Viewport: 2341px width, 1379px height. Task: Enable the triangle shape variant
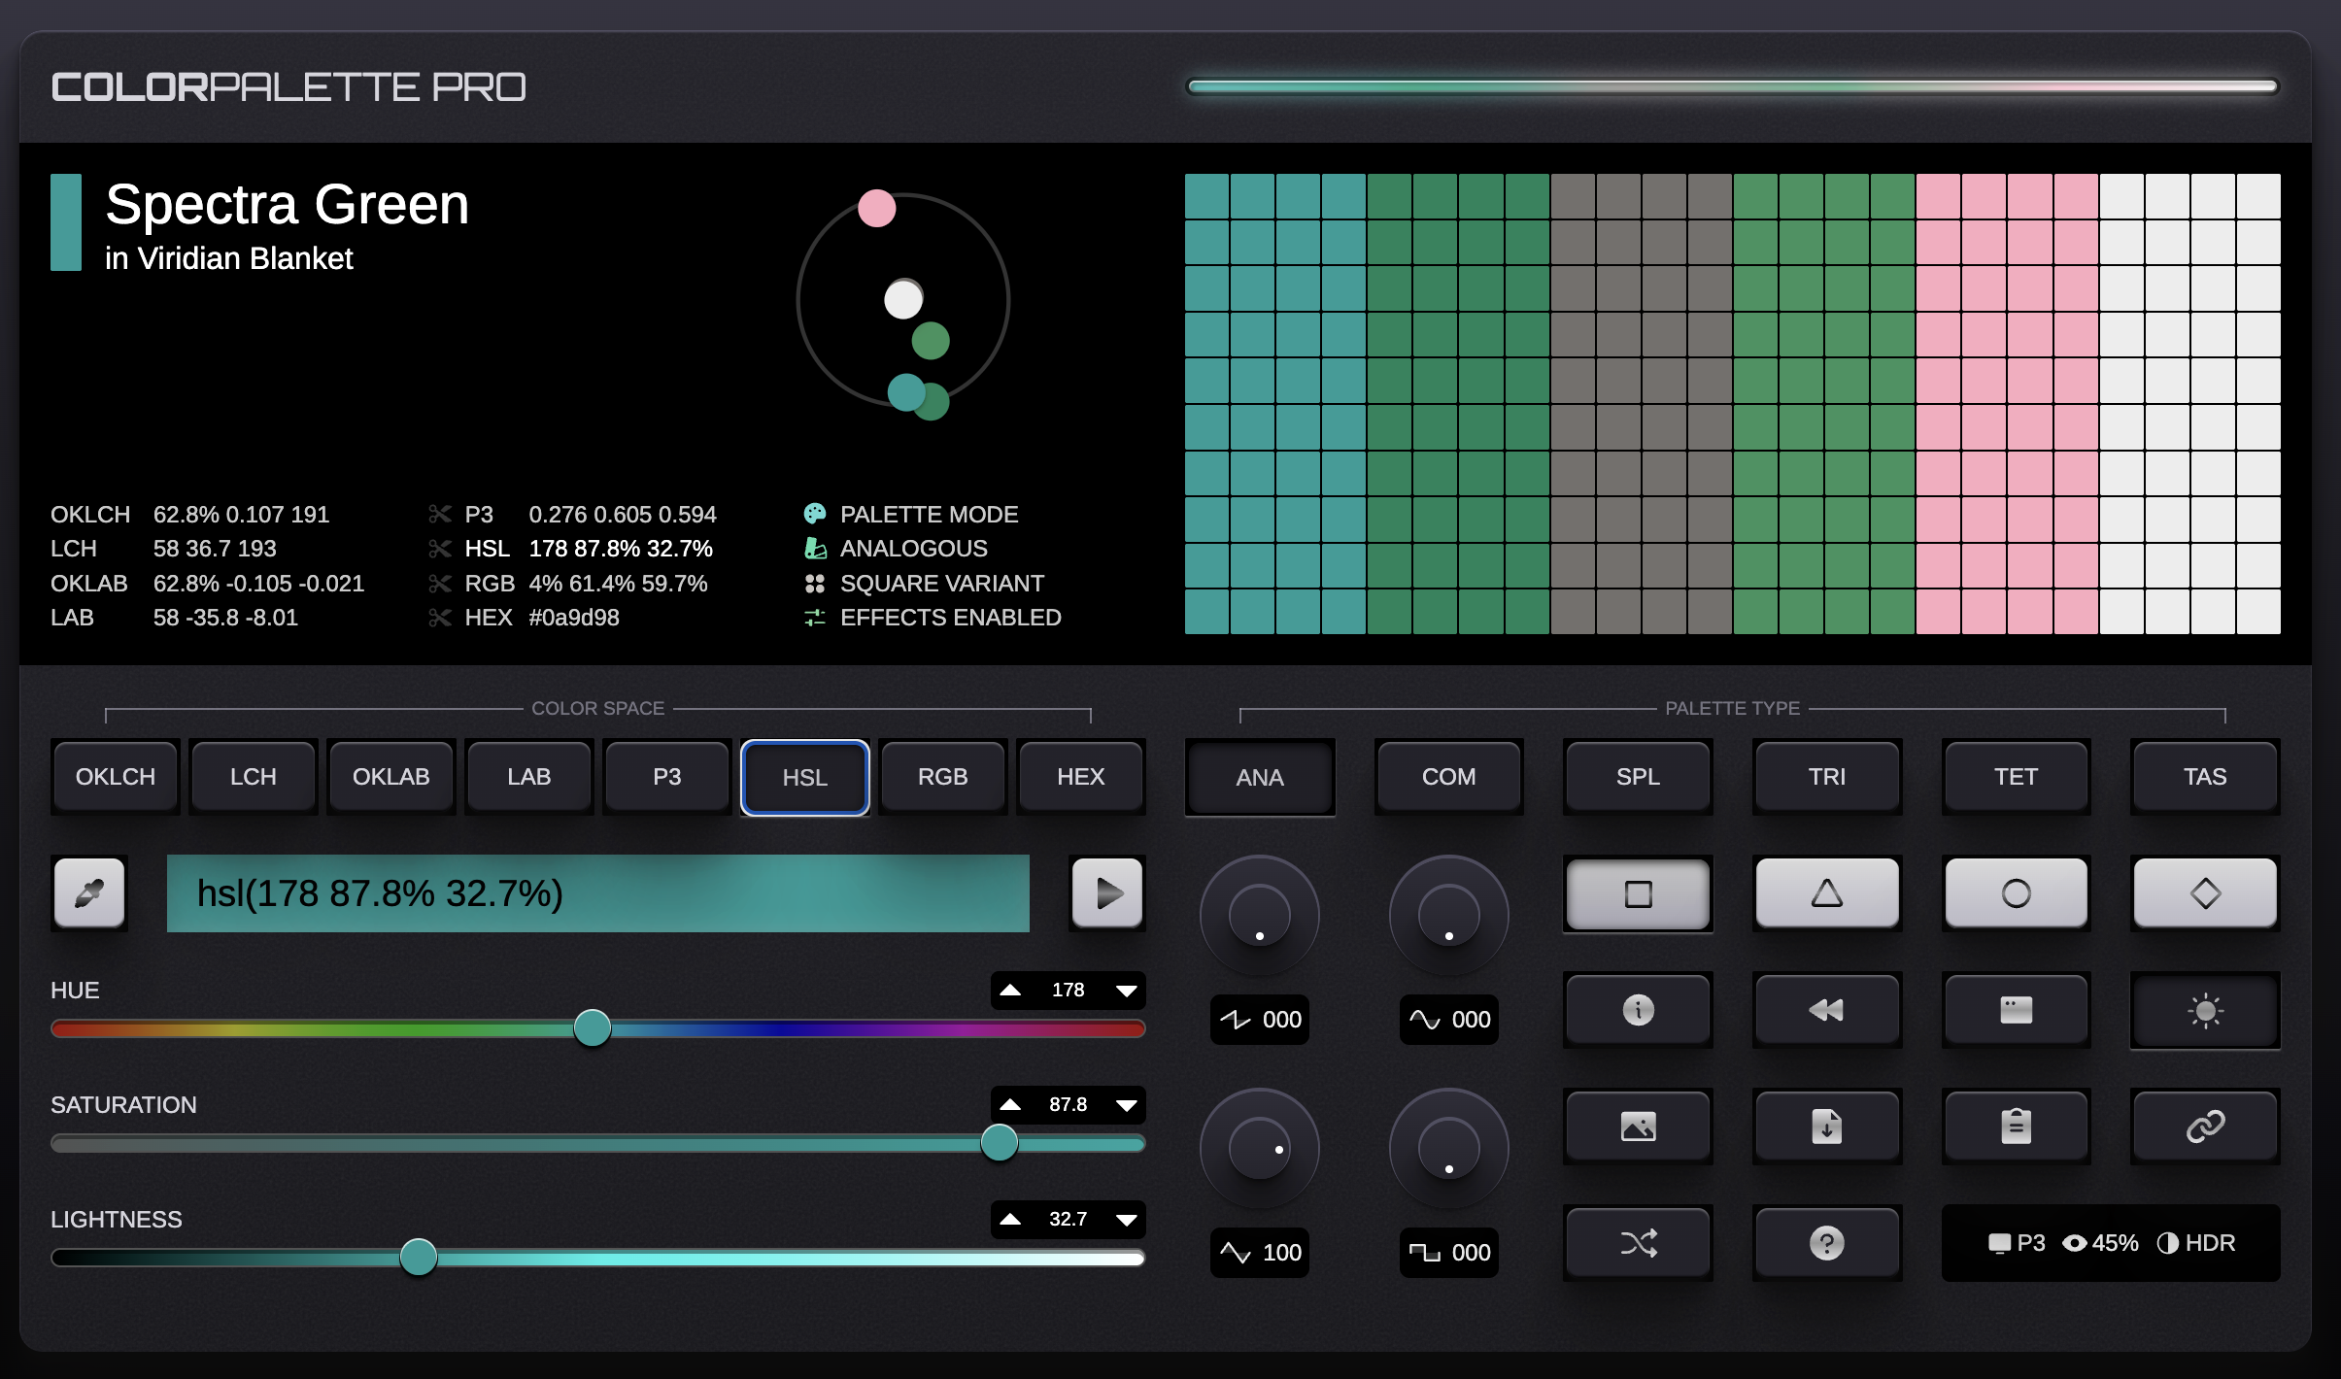pyautogui.click(x=1825, y=894)
